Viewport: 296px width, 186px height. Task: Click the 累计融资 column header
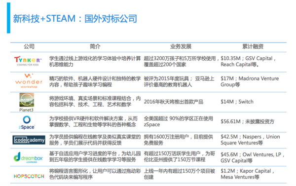[x=253, y=46]
